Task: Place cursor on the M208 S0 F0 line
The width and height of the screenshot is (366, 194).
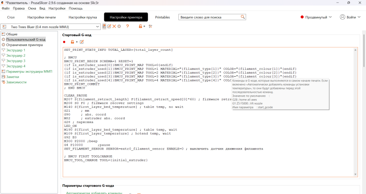Action: click(104, 103)
